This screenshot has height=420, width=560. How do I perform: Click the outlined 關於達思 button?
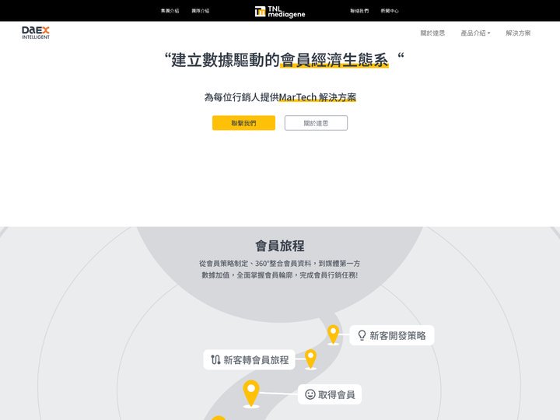click(316, 123)
